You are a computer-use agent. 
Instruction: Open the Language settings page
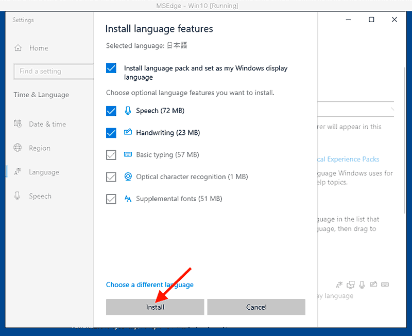pos(44,172)
